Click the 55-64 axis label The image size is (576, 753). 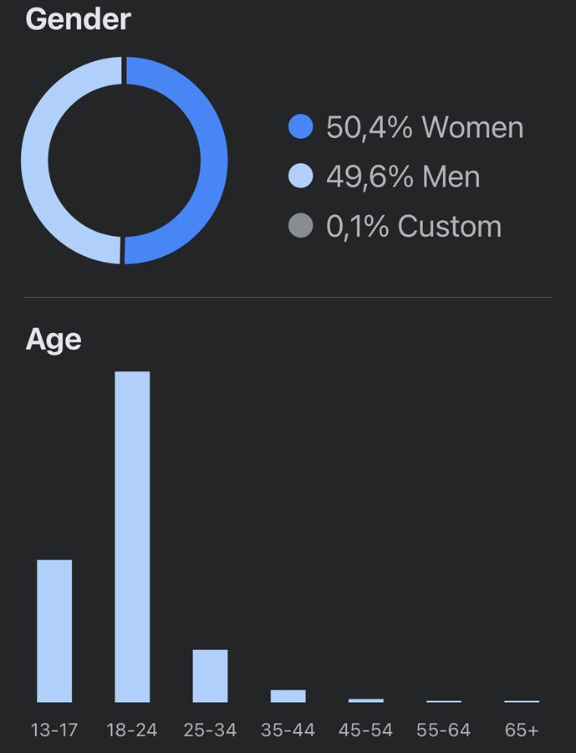[x=443, y=730]
